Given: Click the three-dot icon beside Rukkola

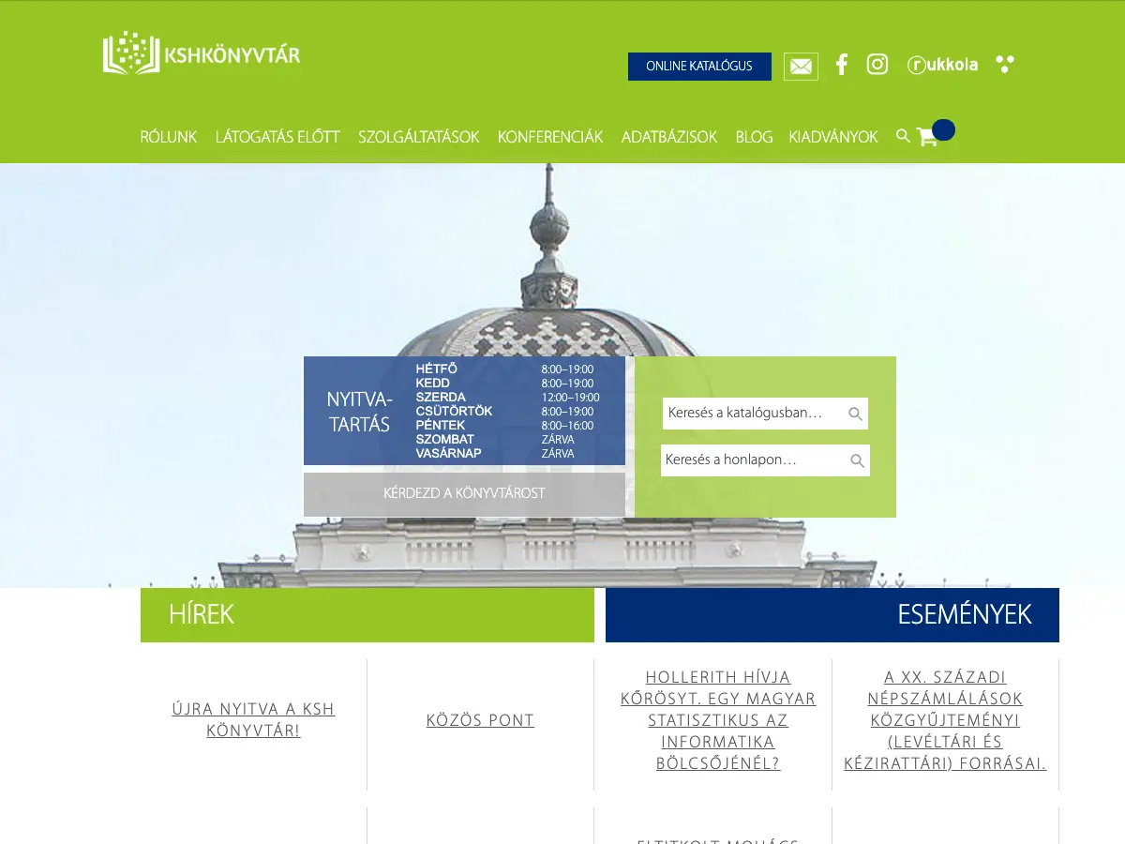Looking at the screenshot, I should pos(1005,64).
